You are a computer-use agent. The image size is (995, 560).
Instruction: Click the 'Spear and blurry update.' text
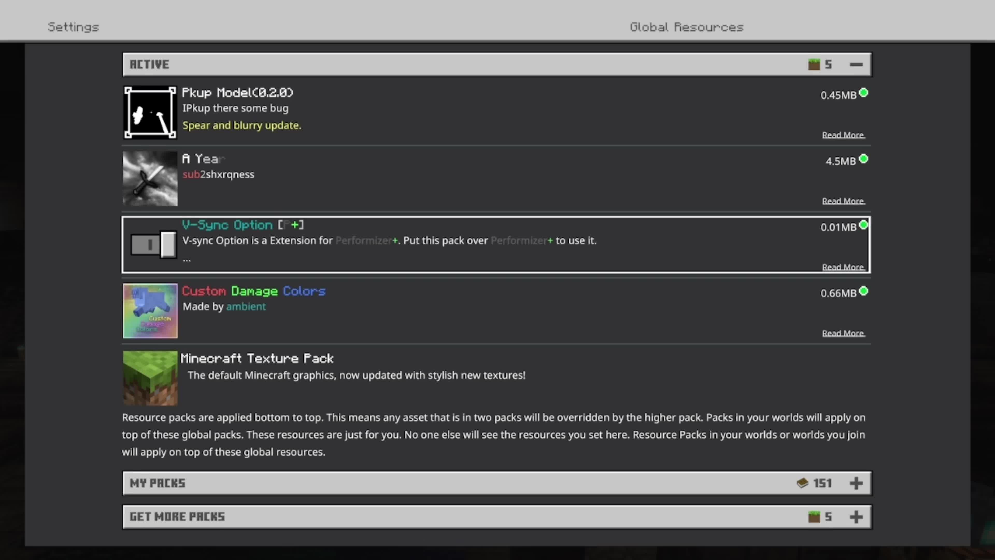coord(242,125)
